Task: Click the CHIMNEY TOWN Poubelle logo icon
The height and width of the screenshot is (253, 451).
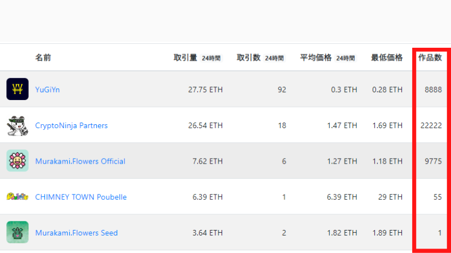Action: 17,196
